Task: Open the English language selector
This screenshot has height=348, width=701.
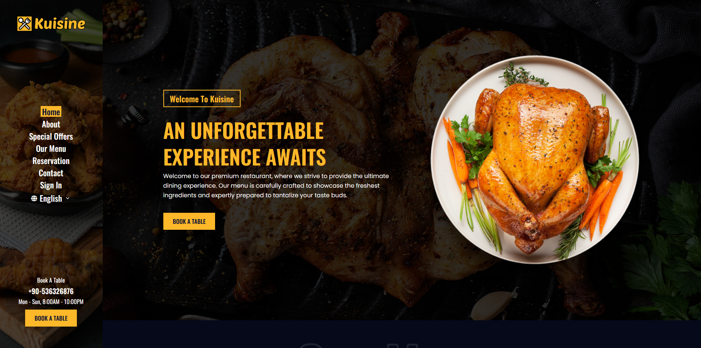Action: tap(51, 198)
